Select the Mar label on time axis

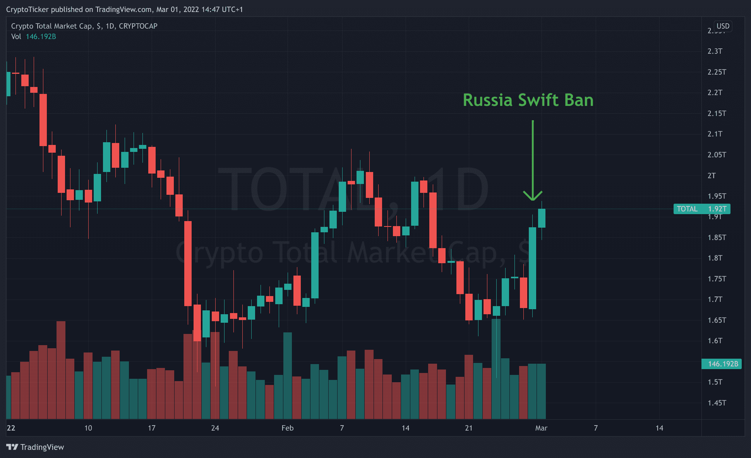(541, 428)
